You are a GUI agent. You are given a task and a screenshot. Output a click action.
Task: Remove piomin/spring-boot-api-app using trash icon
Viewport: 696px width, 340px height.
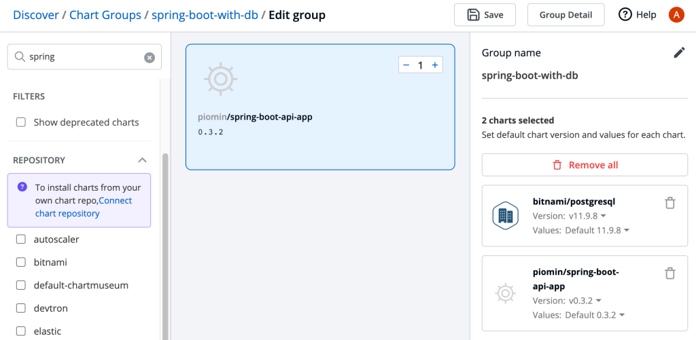click(669, 273)
